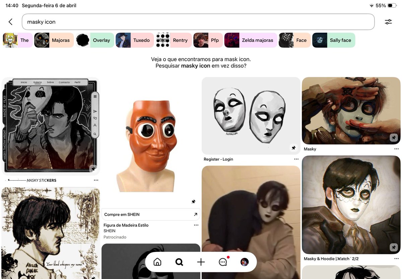Image resolution: width=402 pixels, height=279 pixels.
Task: Open Masky & Hoodie Match 2/2 title
Action: [x=331, y=259]
